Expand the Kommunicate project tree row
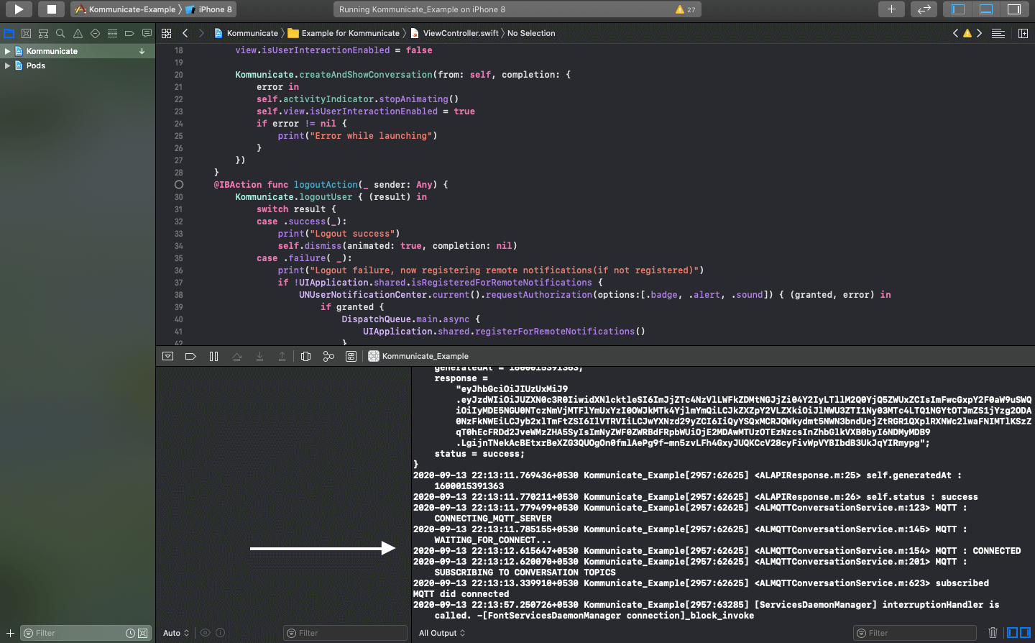Screen dimensions: 1035x643 [7, 51]
